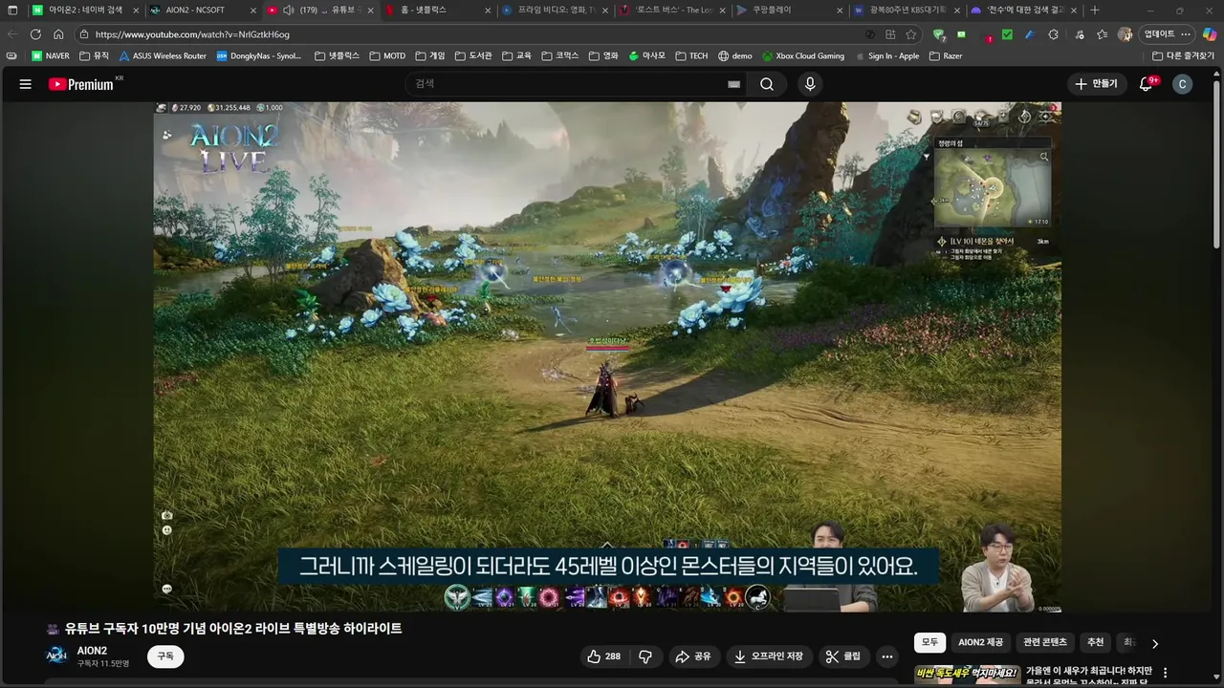Select the 추천 filter chip
The width and height of the screenshot is (1224, 688).
tap(1096, 643)
